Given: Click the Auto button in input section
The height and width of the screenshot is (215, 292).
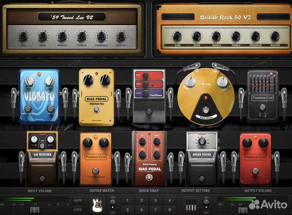Looking at the screenshot, I should click(x=78, y=200).
